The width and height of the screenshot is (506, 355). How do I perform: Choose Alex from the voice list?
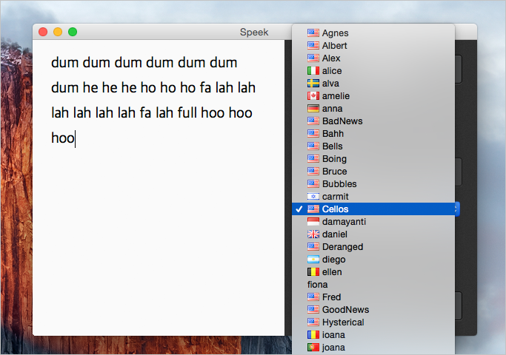click(x=373, y=58)
